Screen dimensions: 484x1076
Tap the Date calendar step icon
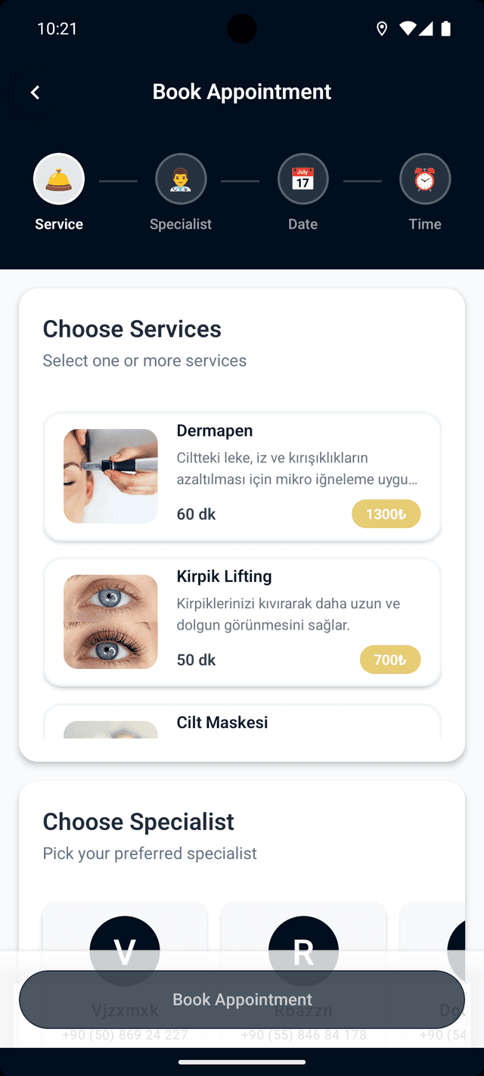(x=302, y=179)
